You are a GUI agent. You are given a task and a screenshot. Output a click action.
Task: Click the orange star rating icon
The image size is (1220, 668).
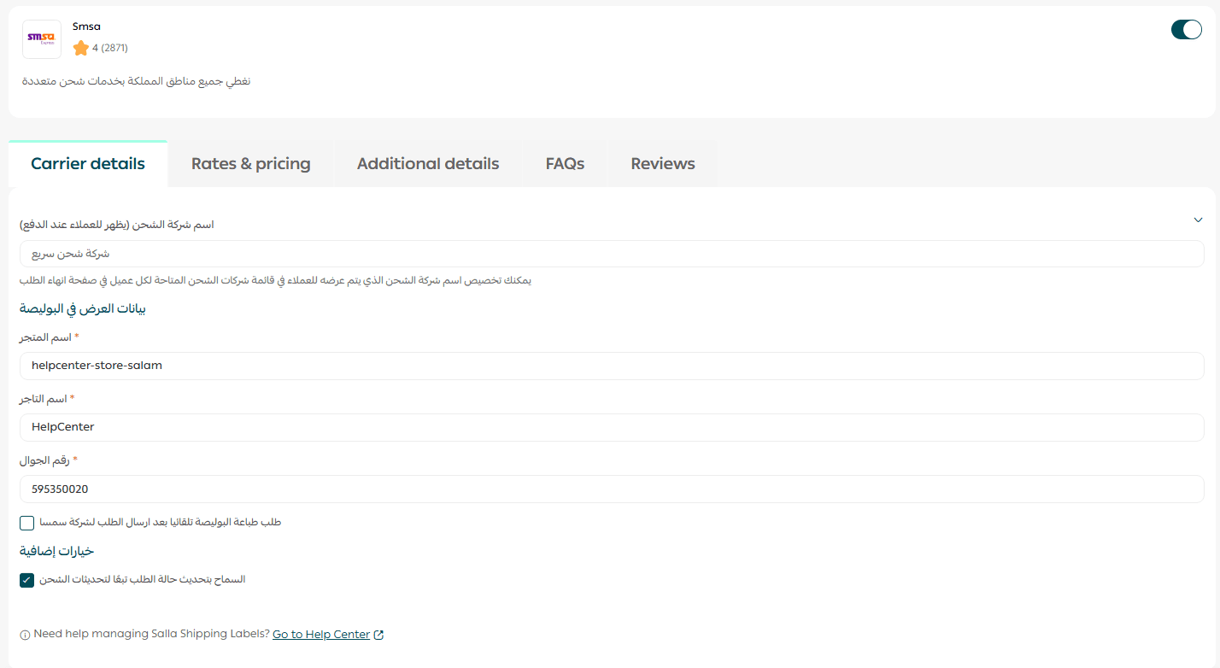click(81, 48)
